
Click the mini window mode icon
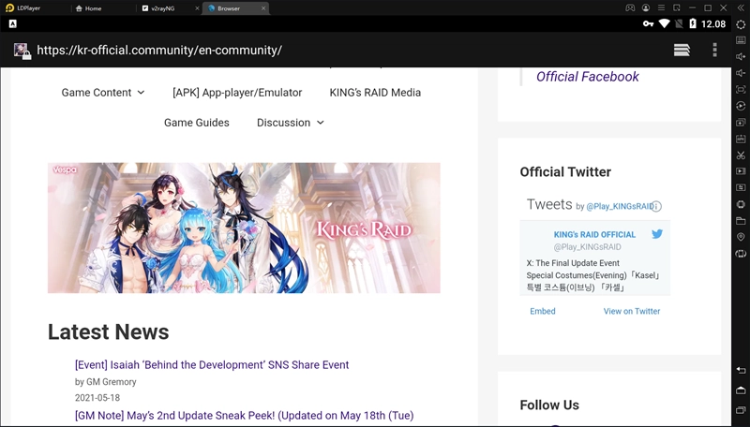tap(676, 8)
